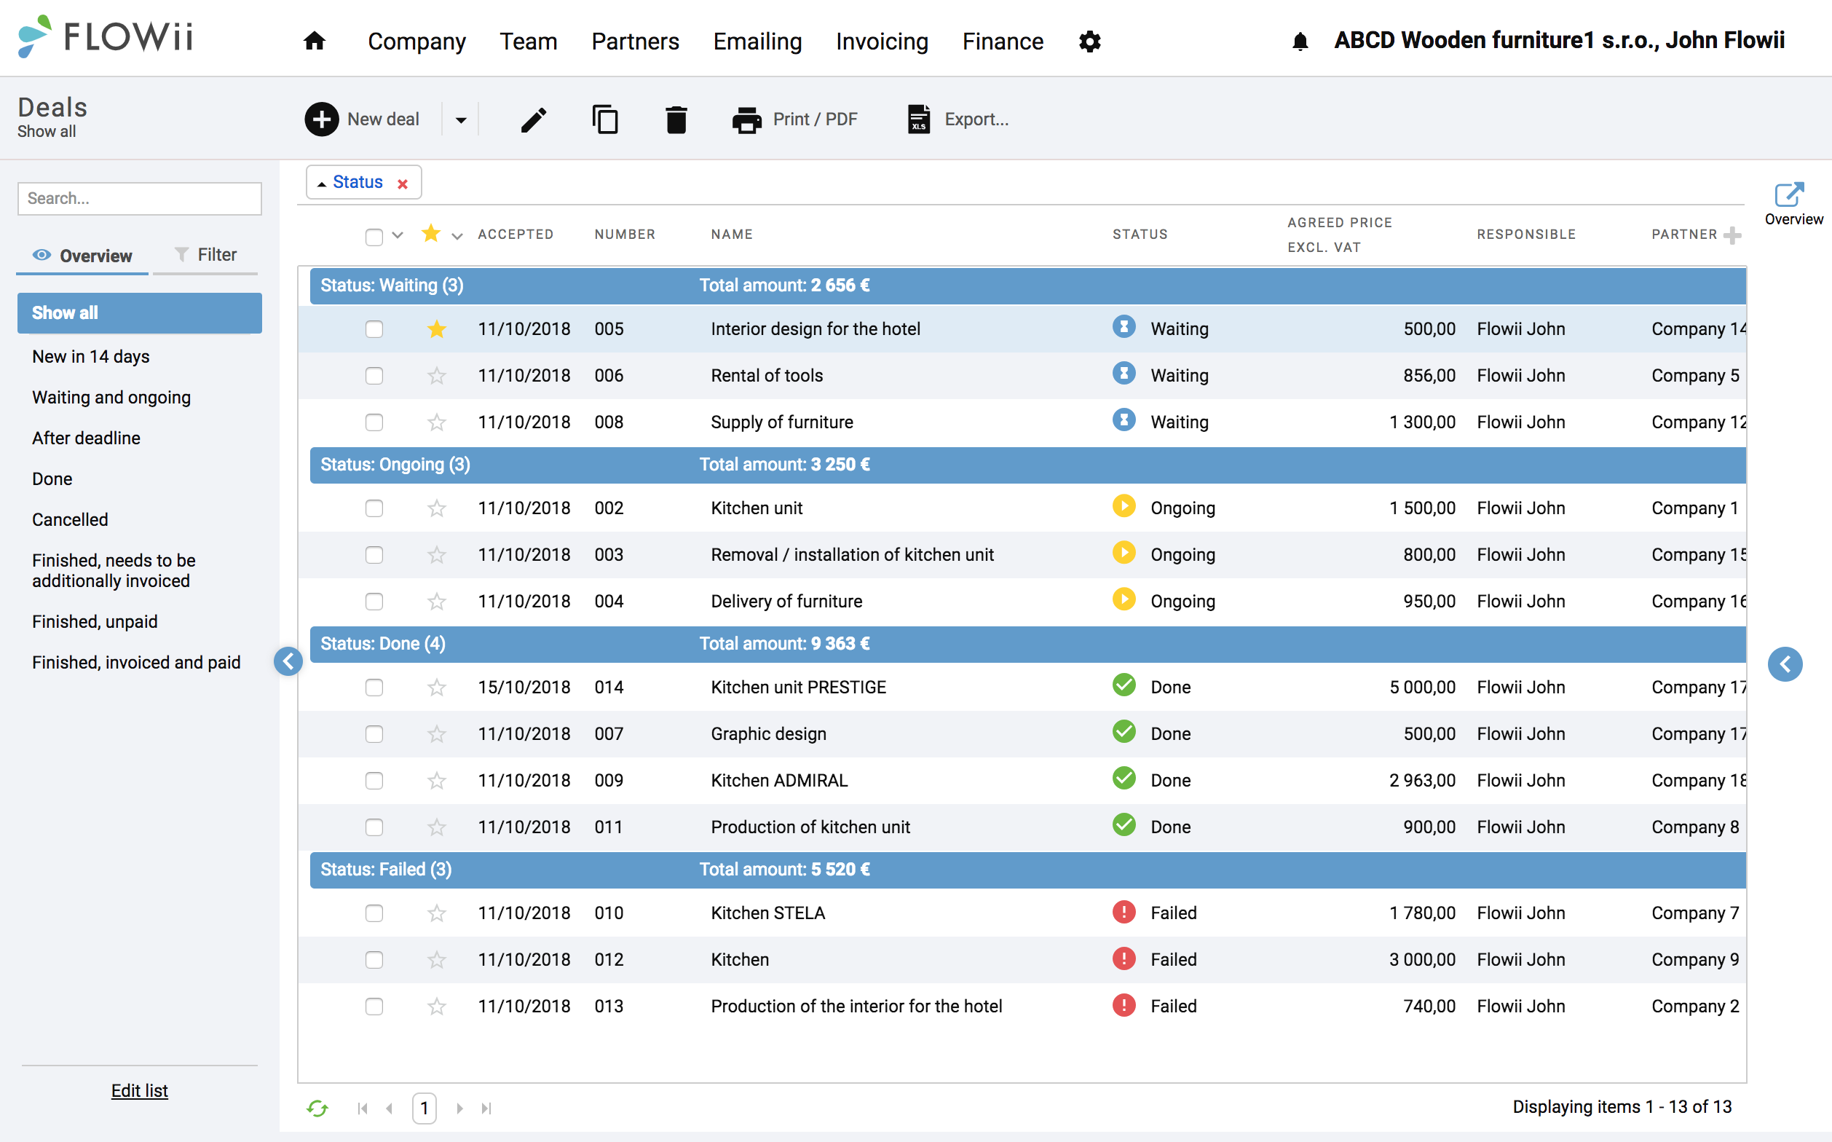This screenshot has height=1142, width=1832.
Task: Open notifications bell icon
Action: pos(1300,41)
